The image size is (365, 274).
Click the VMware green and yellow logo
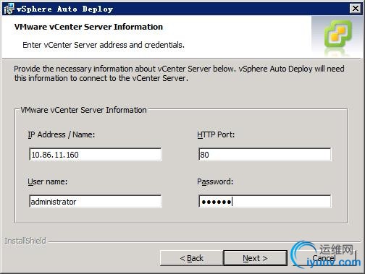click(338, 33)
